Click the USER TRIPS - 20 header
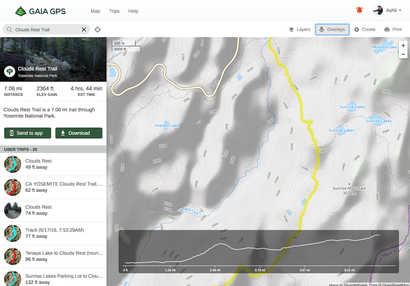 [53, 149]
